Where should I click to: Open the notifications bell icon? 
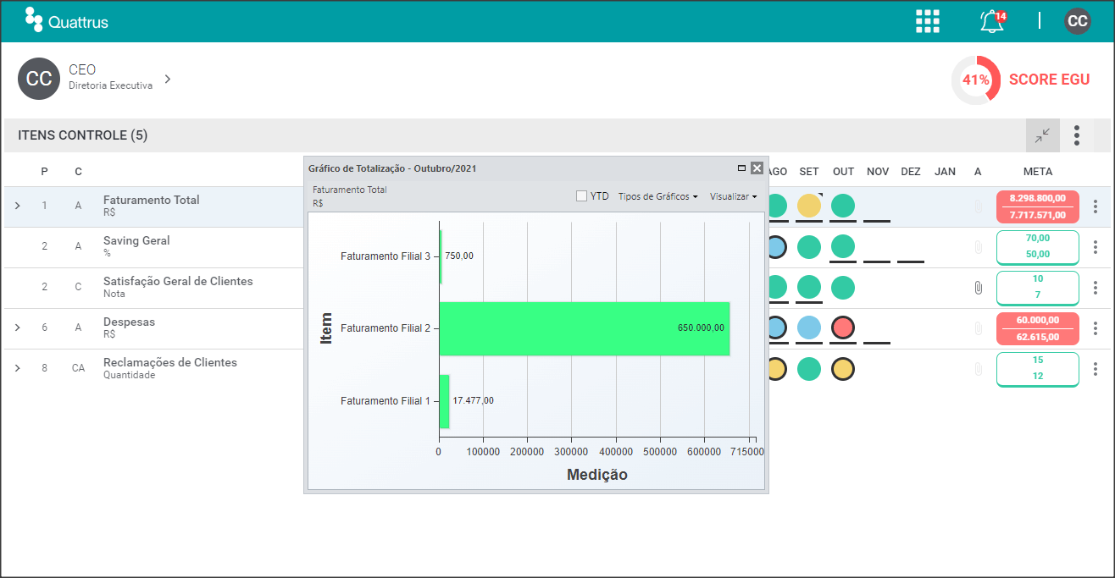click(x=992, y=21)
